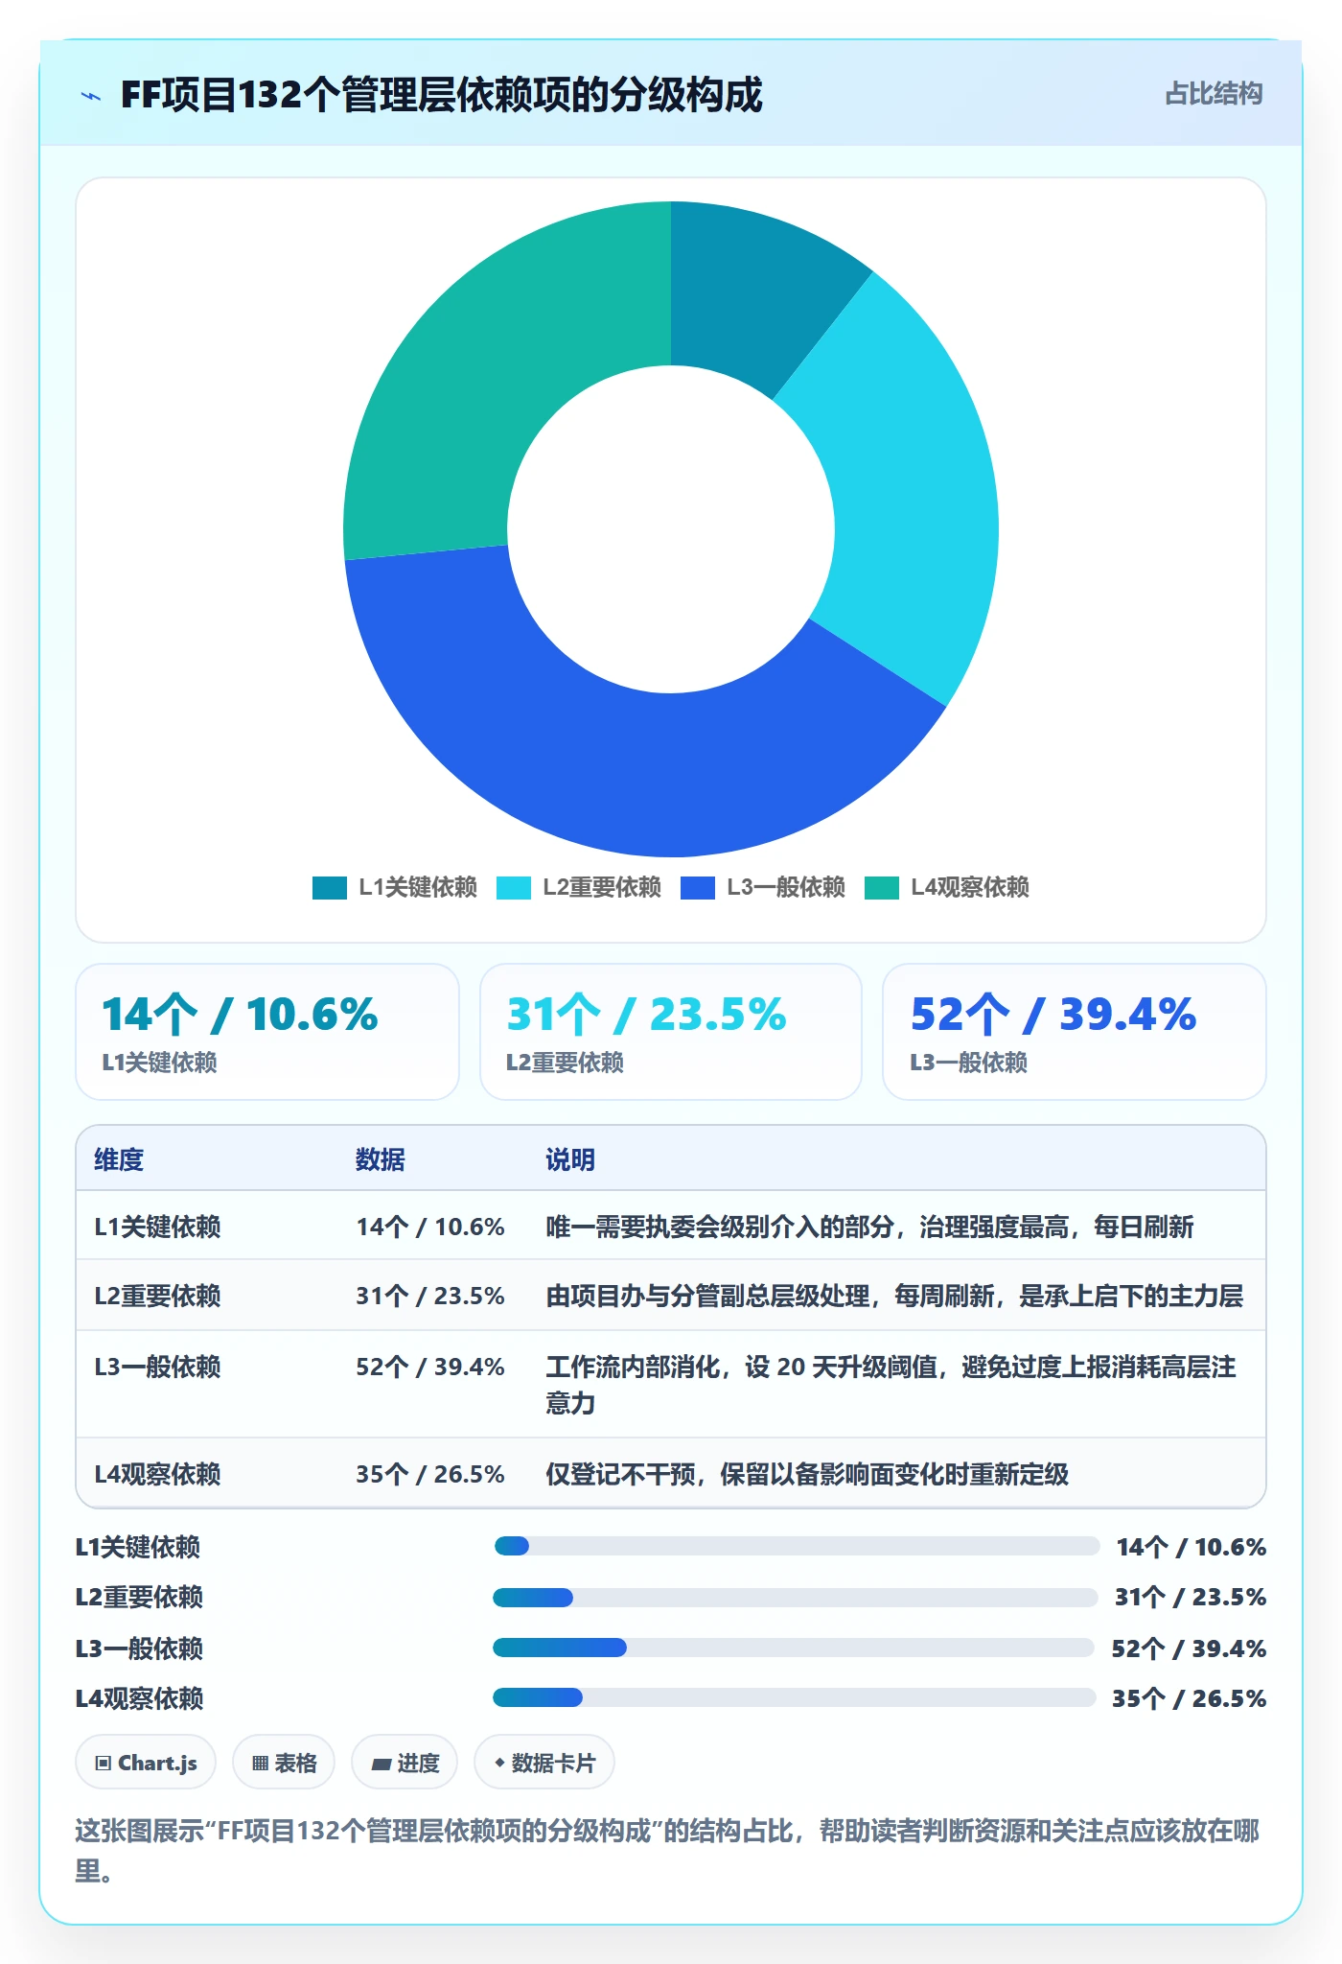Toggle the L1关键依赖 legend color box
The height and width of the screenshot is (1964, 1342).
click(x=329, y=888)
